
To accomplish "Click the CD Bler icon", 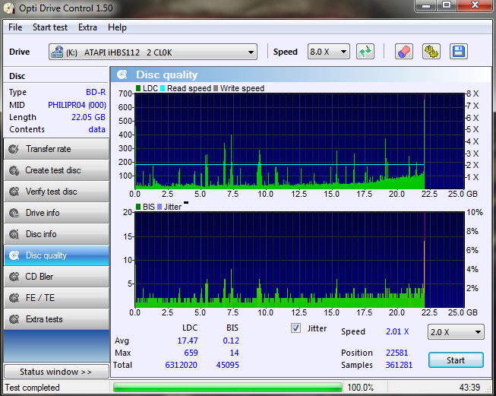I will point(14,277).
